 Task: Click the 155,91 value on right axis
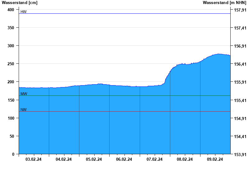coord(240,82)
